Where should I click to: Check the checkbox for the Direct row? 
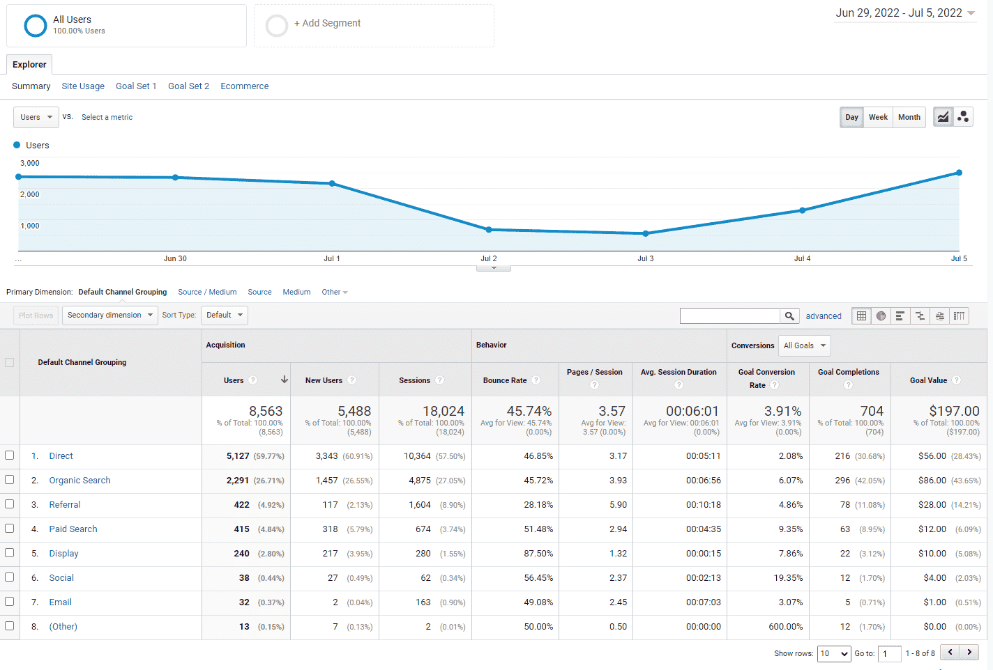point(10,456)
